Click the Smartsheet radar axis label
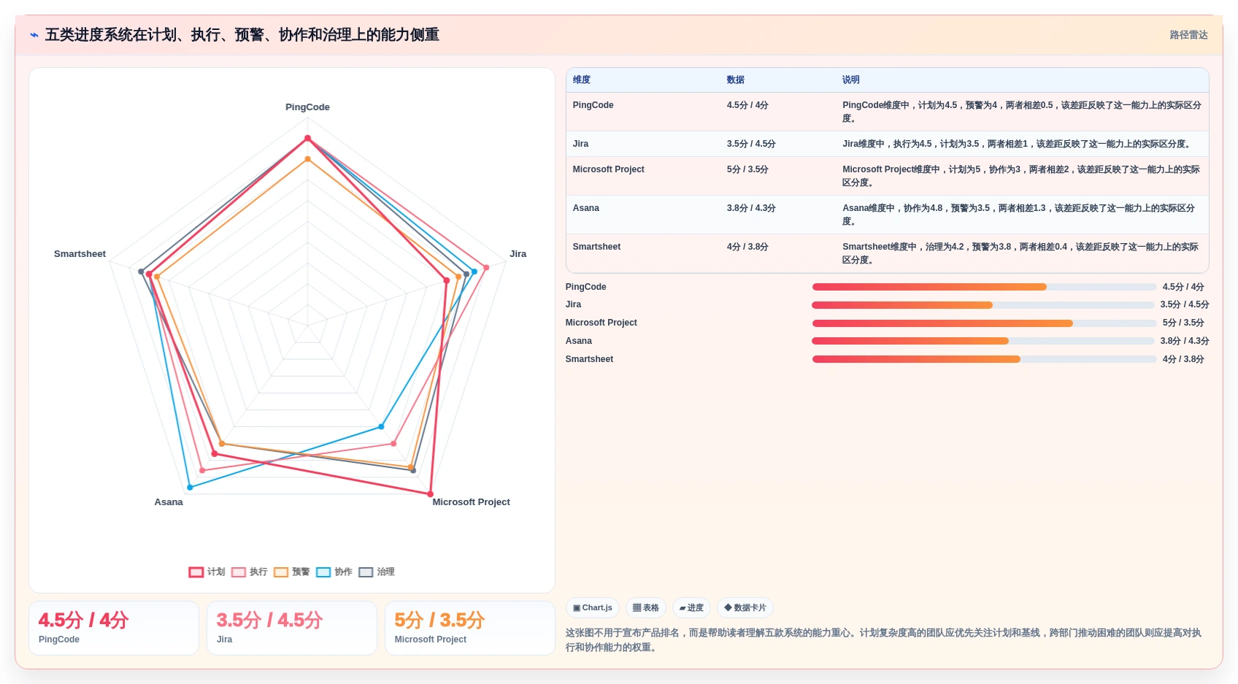The height and width of the screenshot is (684, 1238). pos(80,254)
